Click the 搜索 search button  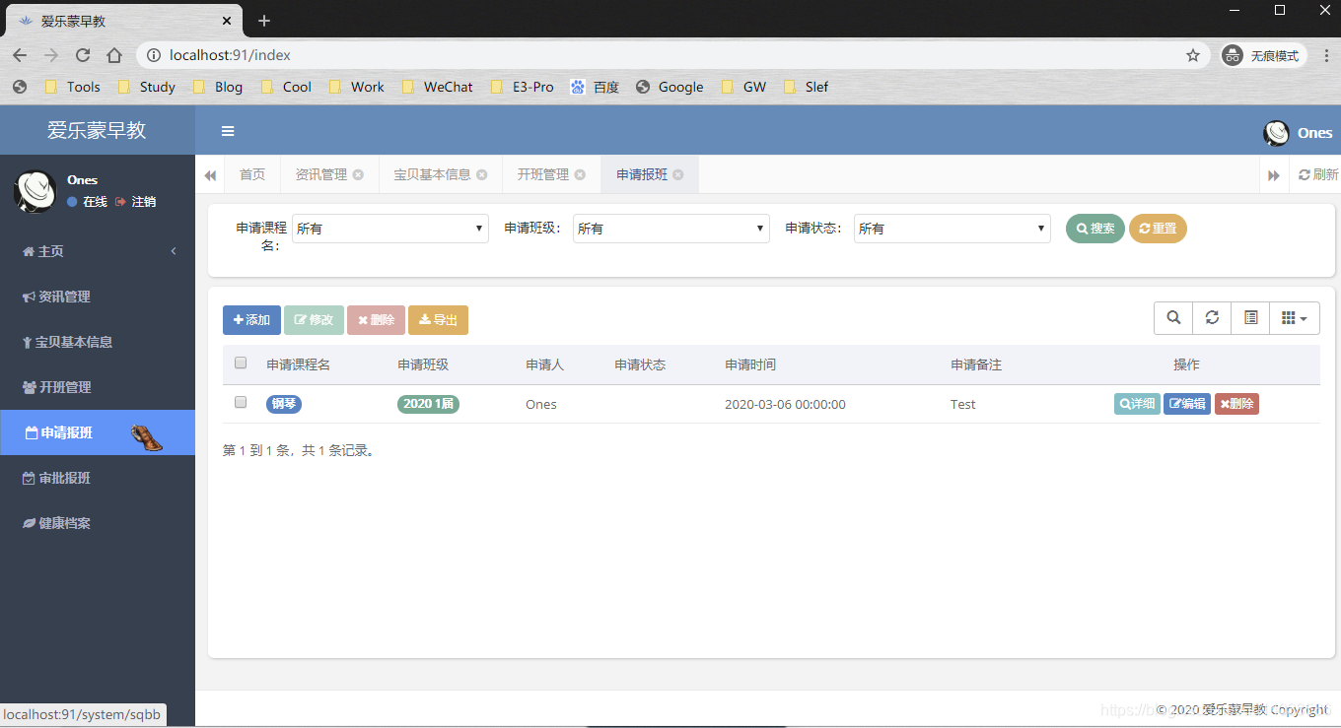point(1095,229)
